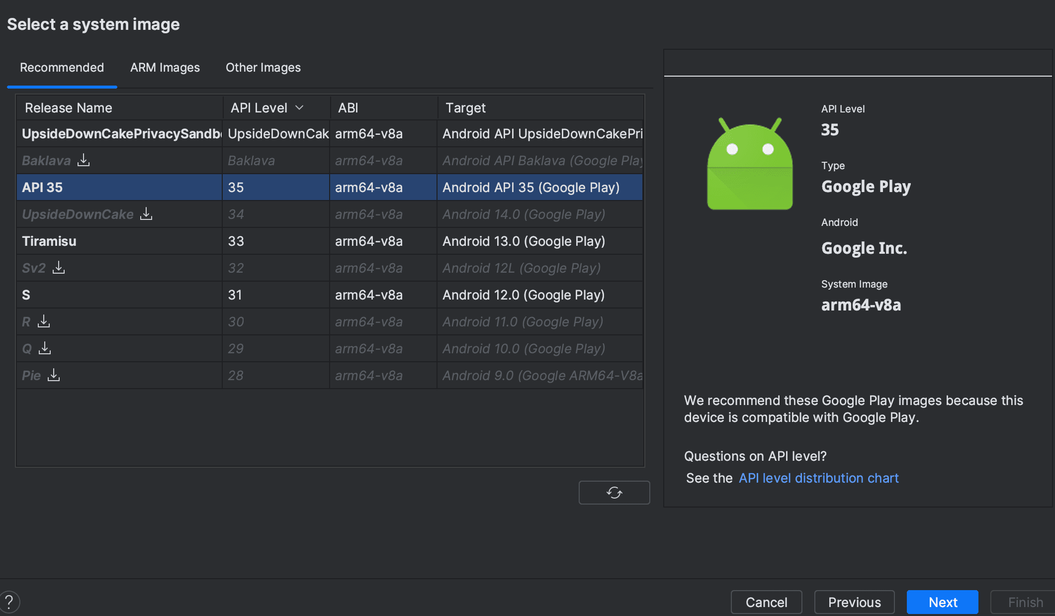Sort by Target column header

[540, 107]
